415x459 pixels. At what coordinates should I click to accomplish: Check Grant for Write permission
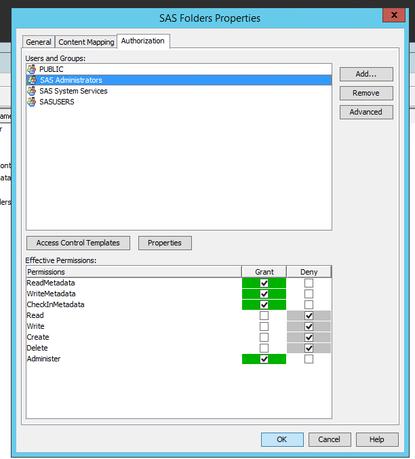[264, 326]
